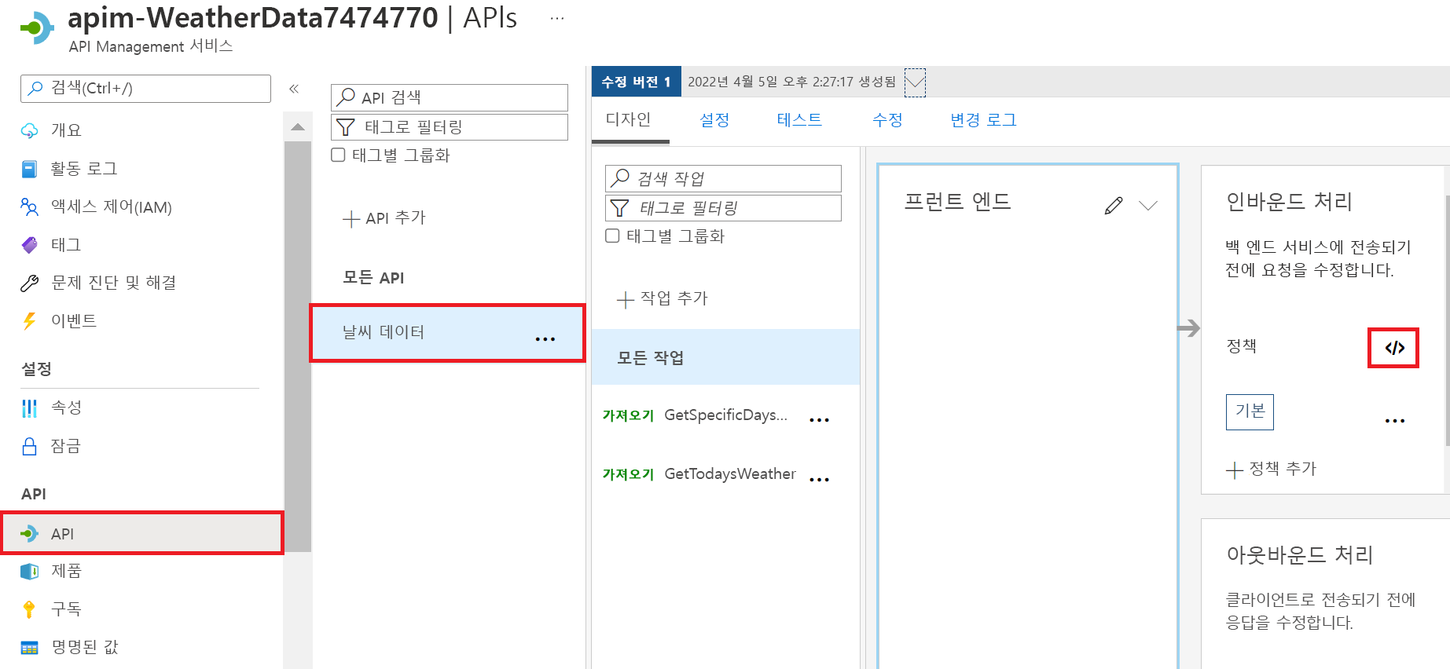Click the 기본 policy button
The height and width of the screenshot is (669, 1450).
(1250, 411)
